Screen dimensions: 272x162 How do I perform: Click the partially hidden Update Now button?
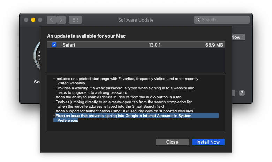pos(239,37)
